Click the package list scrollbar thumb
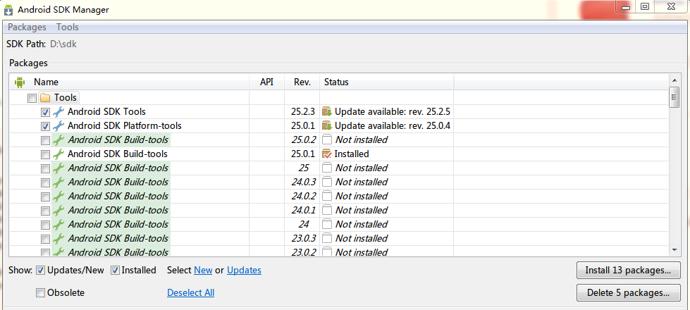The height and width of the screenshot is (310, 690). tap(674, 97)
